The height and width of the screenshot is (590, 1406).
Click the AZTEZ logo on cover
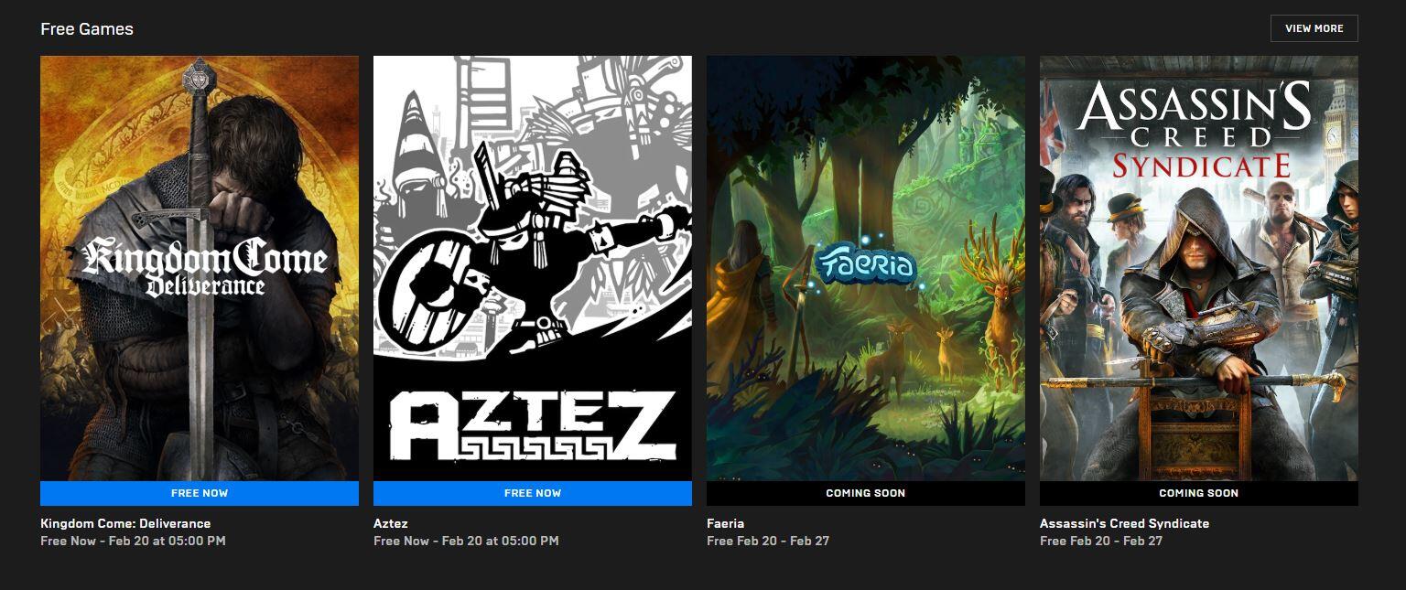[x=533, y=426]
